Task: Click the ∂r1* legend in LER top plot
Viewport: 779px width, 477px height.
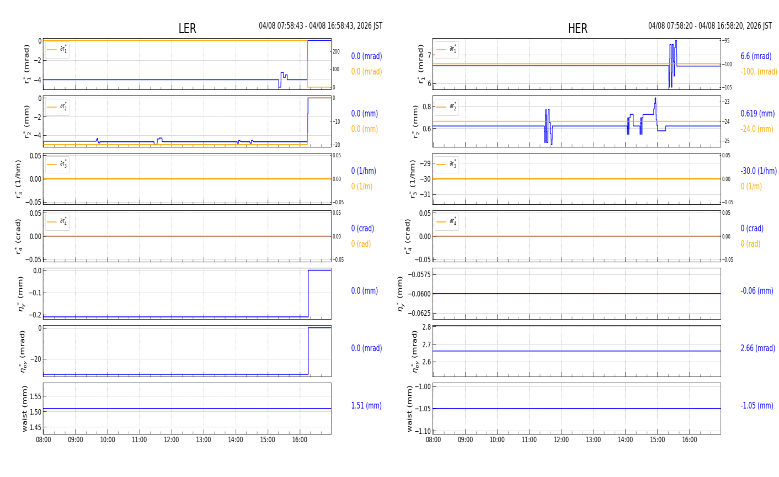Action: [x=57, y=50]
